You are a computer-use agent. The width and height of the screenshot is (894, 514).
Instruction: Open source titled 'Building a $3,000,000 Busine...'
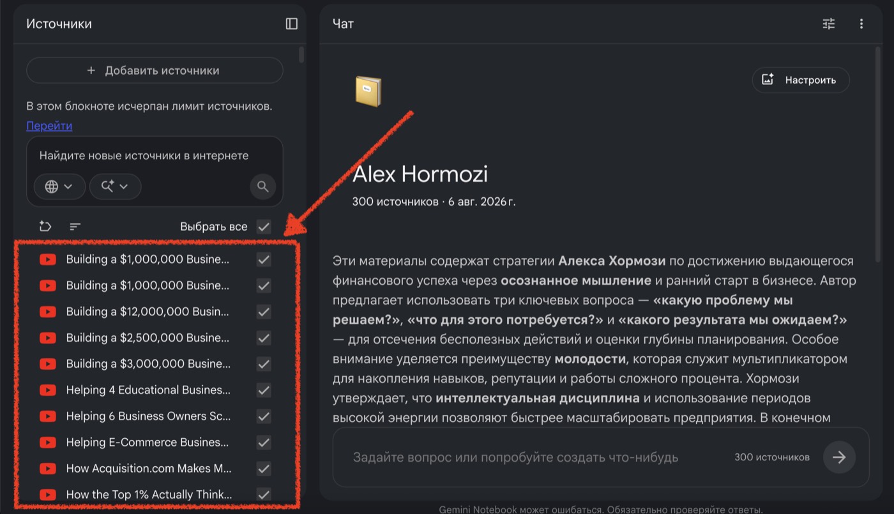[x=148, y=364]
